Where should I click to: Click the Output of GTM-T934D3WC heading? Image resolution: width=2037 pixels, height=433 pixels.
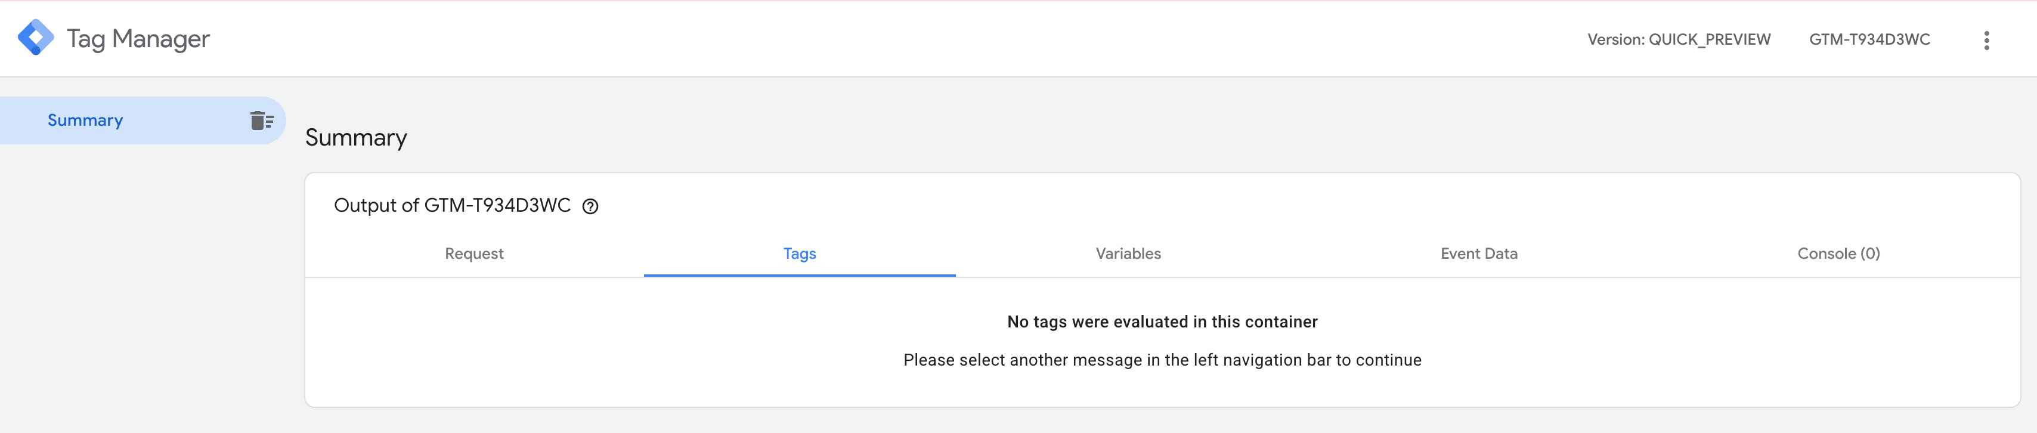[451, 206]
